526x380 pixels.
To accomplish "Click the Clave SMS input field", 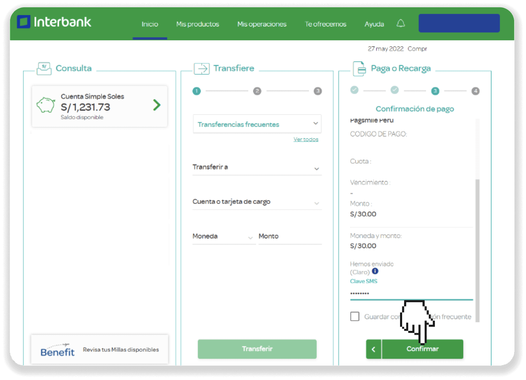I will [x=411, y=293].
